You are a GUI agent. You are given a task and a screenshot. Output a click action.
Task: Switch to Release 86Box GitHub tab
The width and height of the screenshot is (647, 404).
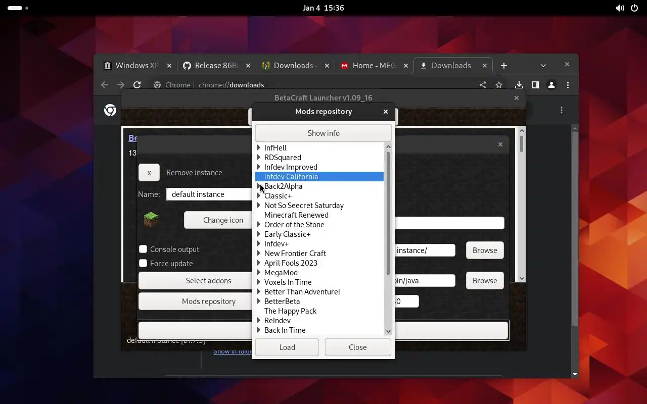pos(216,66)
